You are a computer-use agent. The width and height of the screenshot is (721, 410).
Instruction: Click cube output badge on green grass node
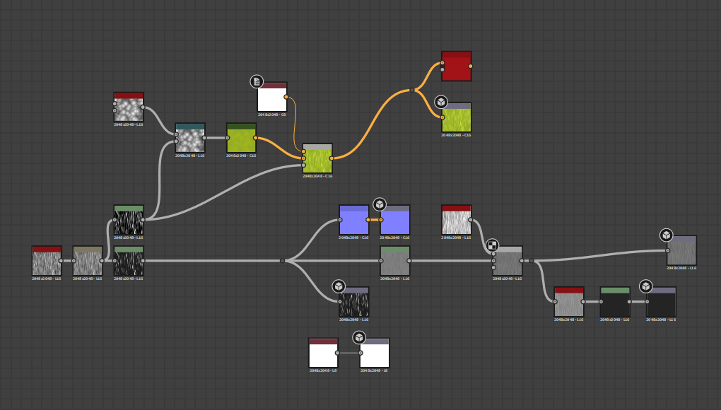tap(441, 102)
